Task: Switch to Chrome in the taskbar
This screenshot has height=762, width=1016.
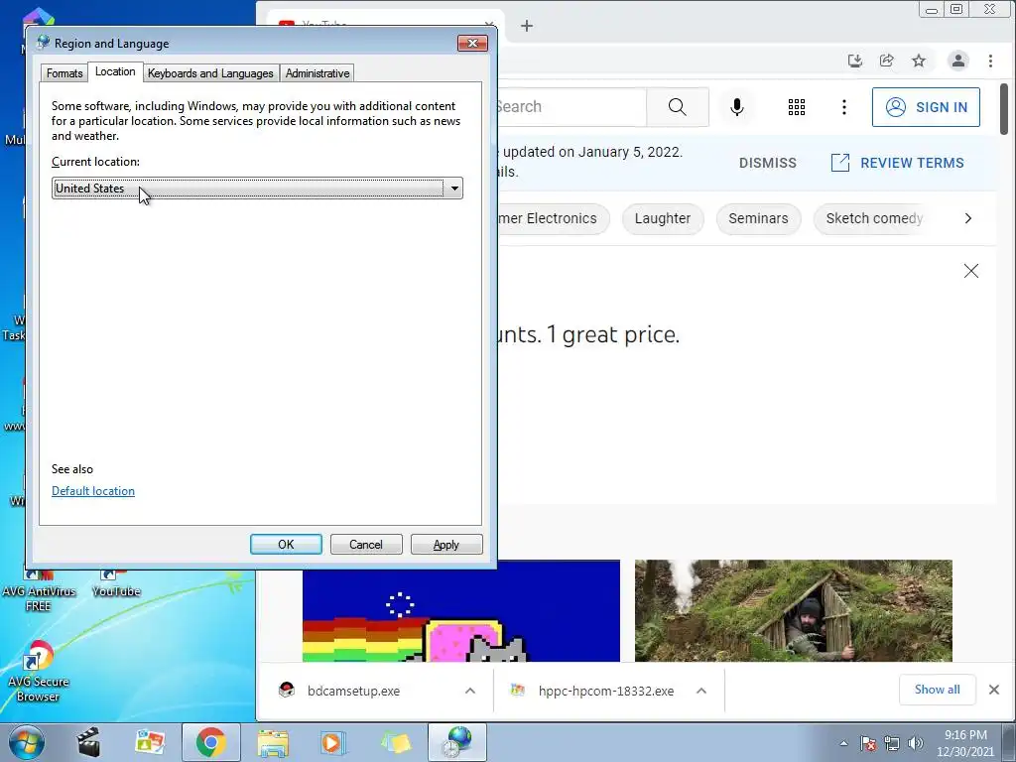Action: tap(211, 742)
